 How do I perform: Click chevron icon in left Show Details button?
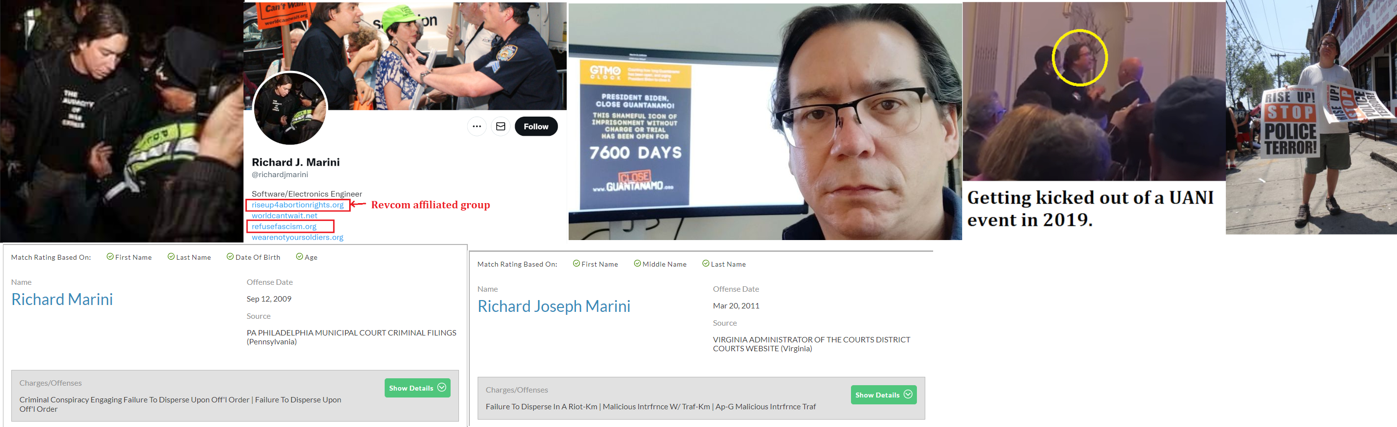pyautogui.click(x=441, y=387)
